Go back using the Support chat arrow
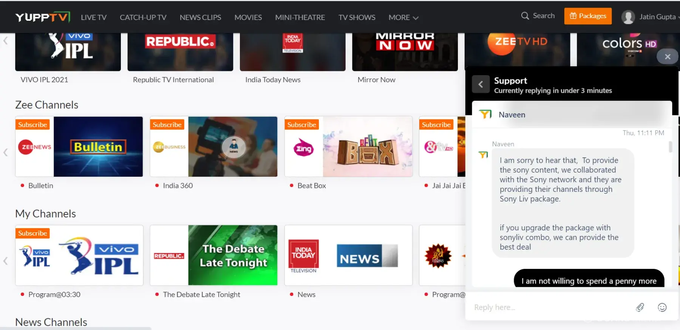This screenshot has width=680, height=330. click(x=481, y=84)
